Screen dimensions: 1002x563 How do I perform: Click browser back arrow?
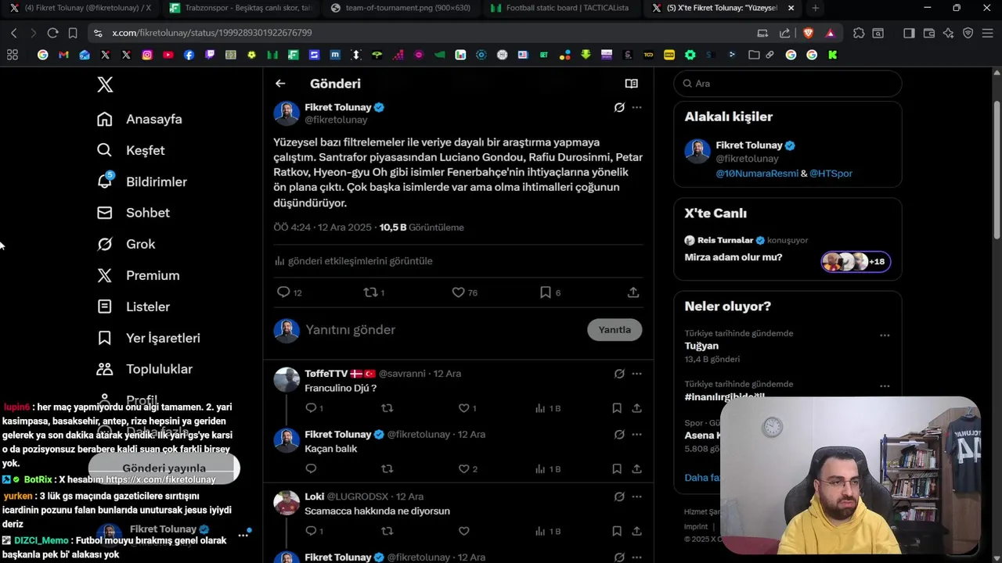tap(13, 33)
